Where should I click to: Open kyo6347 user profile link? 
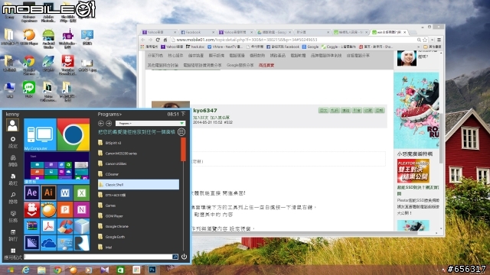(205, 110)
